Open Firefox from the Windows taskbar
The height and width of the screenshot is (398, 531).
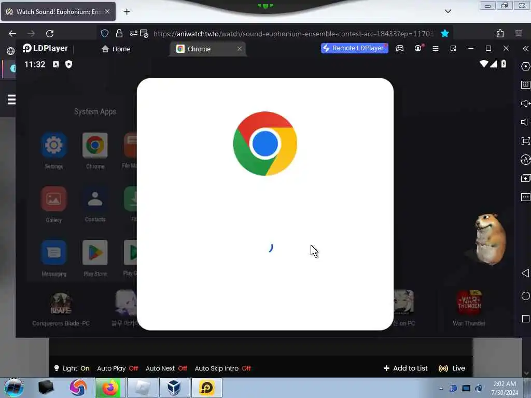(x=110, y=388)
